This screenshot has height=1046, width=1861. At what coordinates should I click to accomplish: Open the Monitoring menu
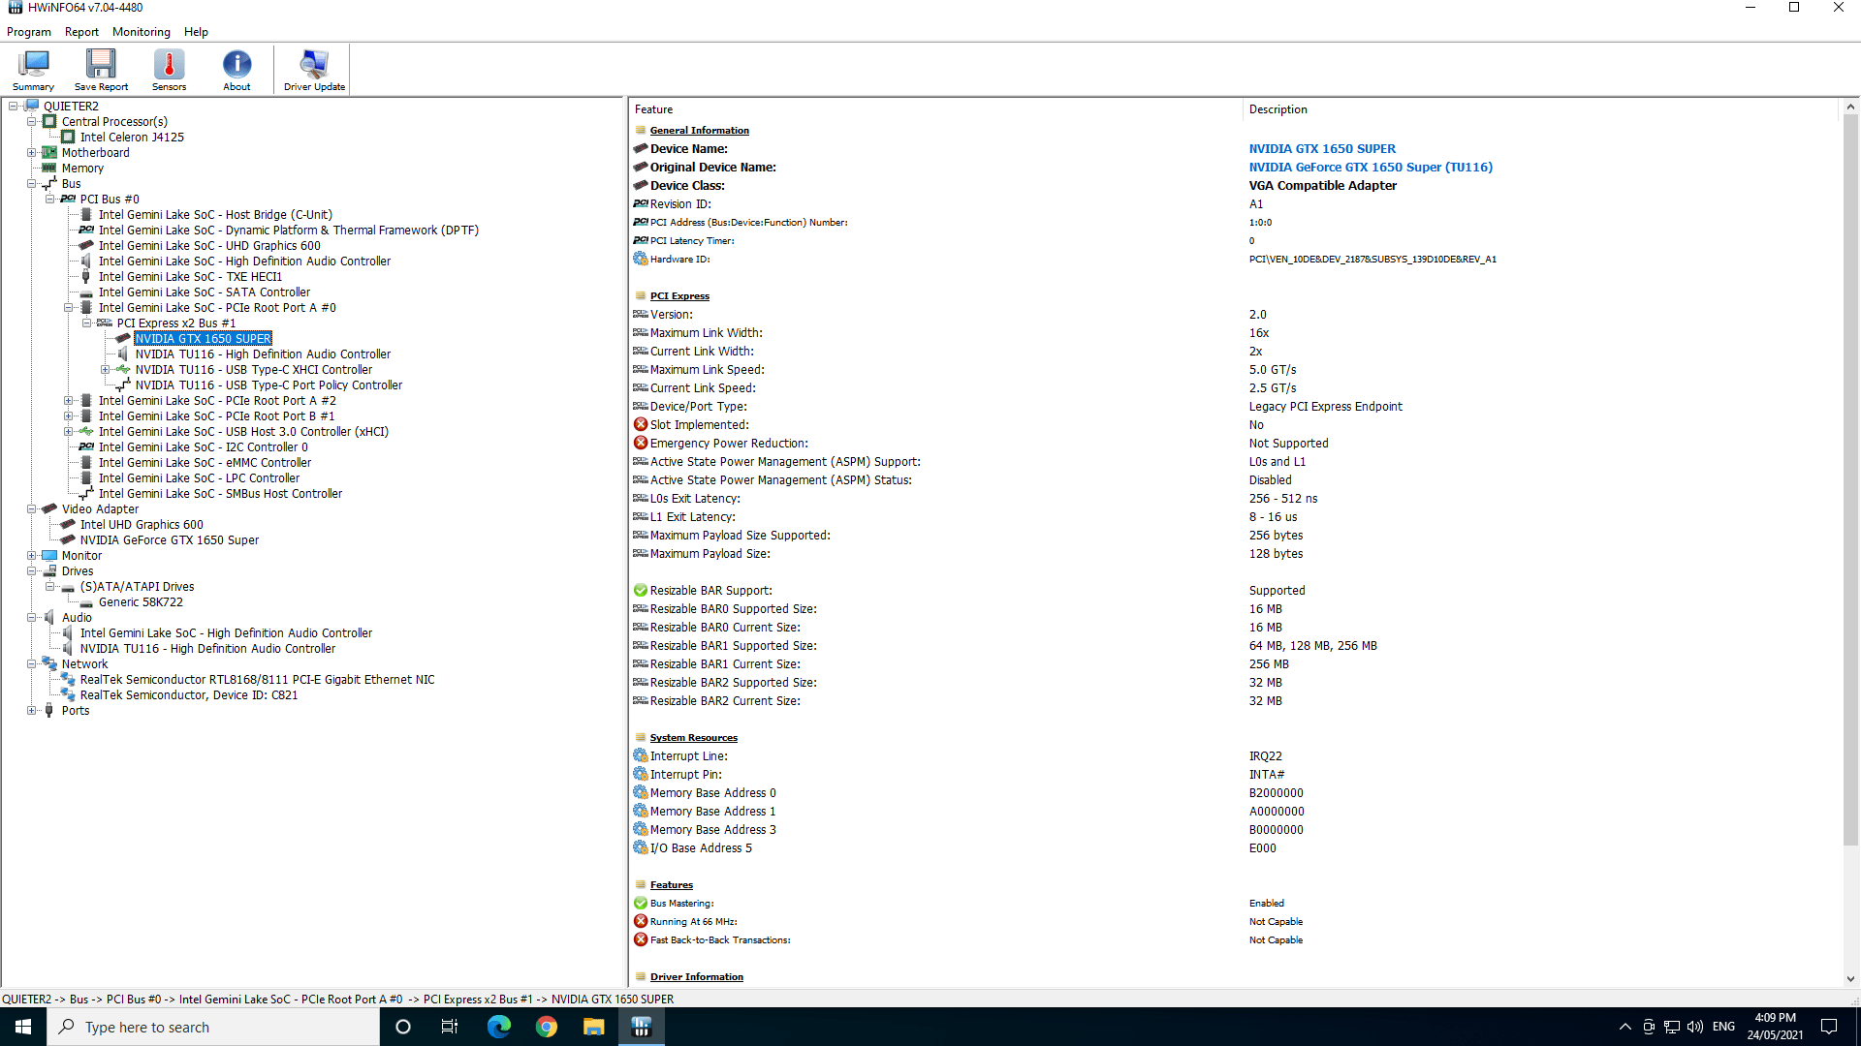[x=141, y=32]
